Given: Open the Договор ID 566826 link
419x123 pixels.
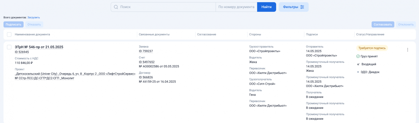Looking at the screenshot, I should click(x=146, y=77).
